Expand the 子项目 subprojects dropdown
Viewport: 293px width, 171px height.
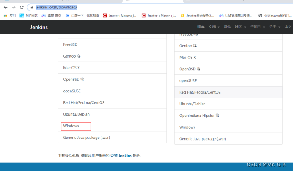(x=257, y=27)
